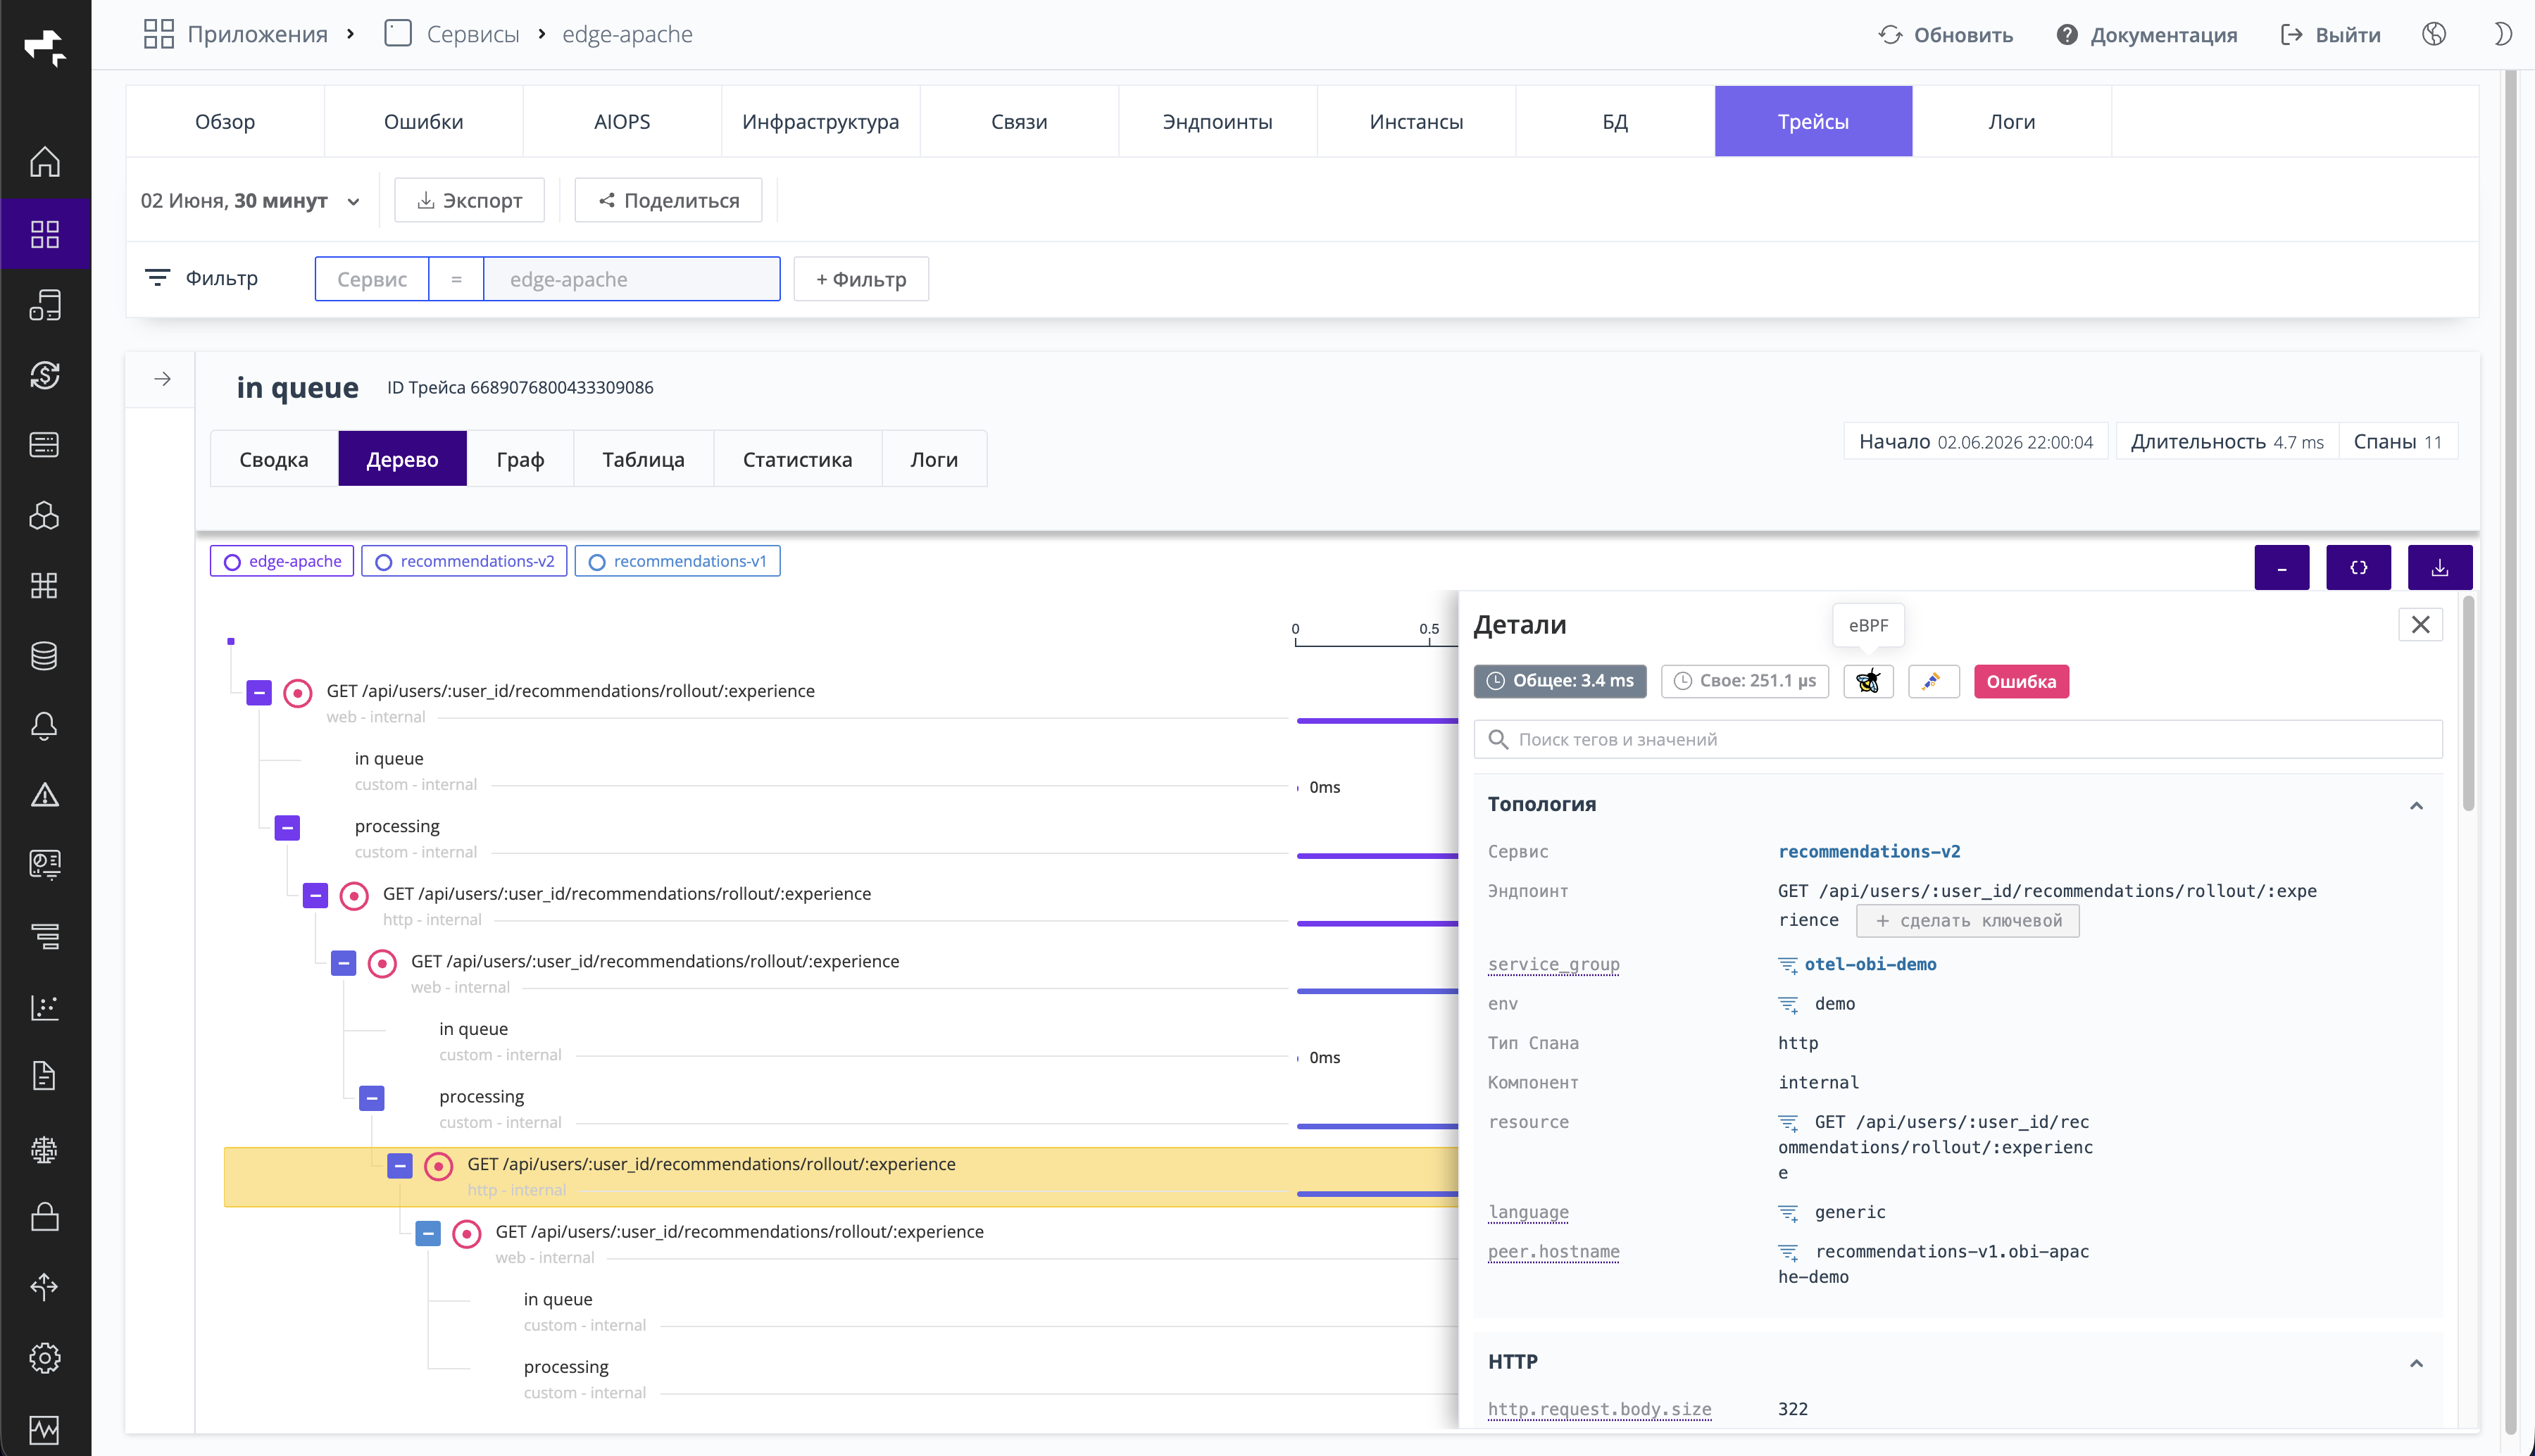Toggle edge-apache service legend chip
Image resolution: width=2535 pixels, height=1456 pixels.
[282, 561]
